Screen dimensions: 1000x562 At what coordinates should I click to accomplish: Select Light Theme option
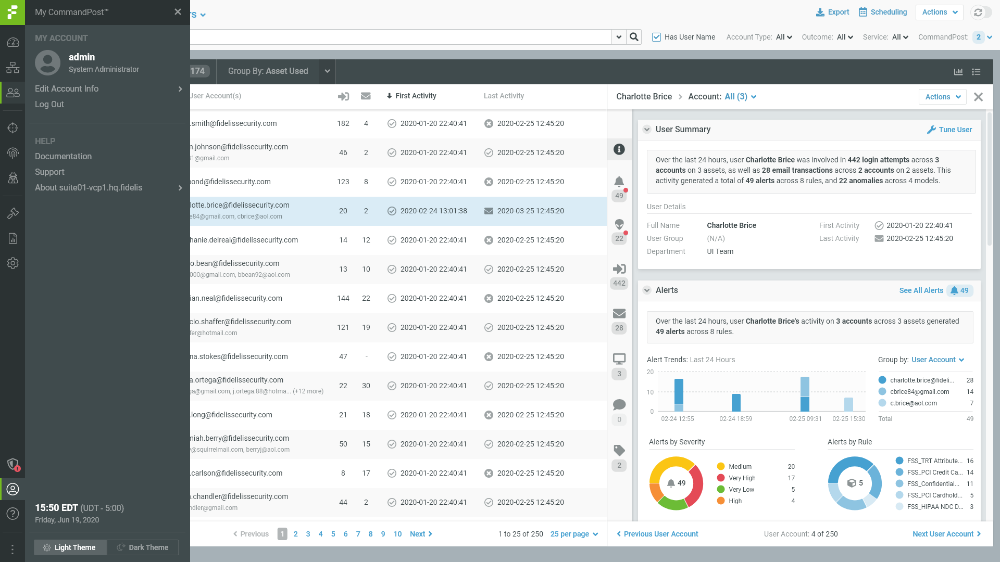coord(70,547)
